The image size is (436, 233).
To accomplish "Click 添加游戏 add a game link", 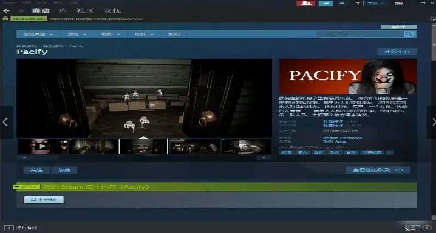I will click(x=27, y=228).
